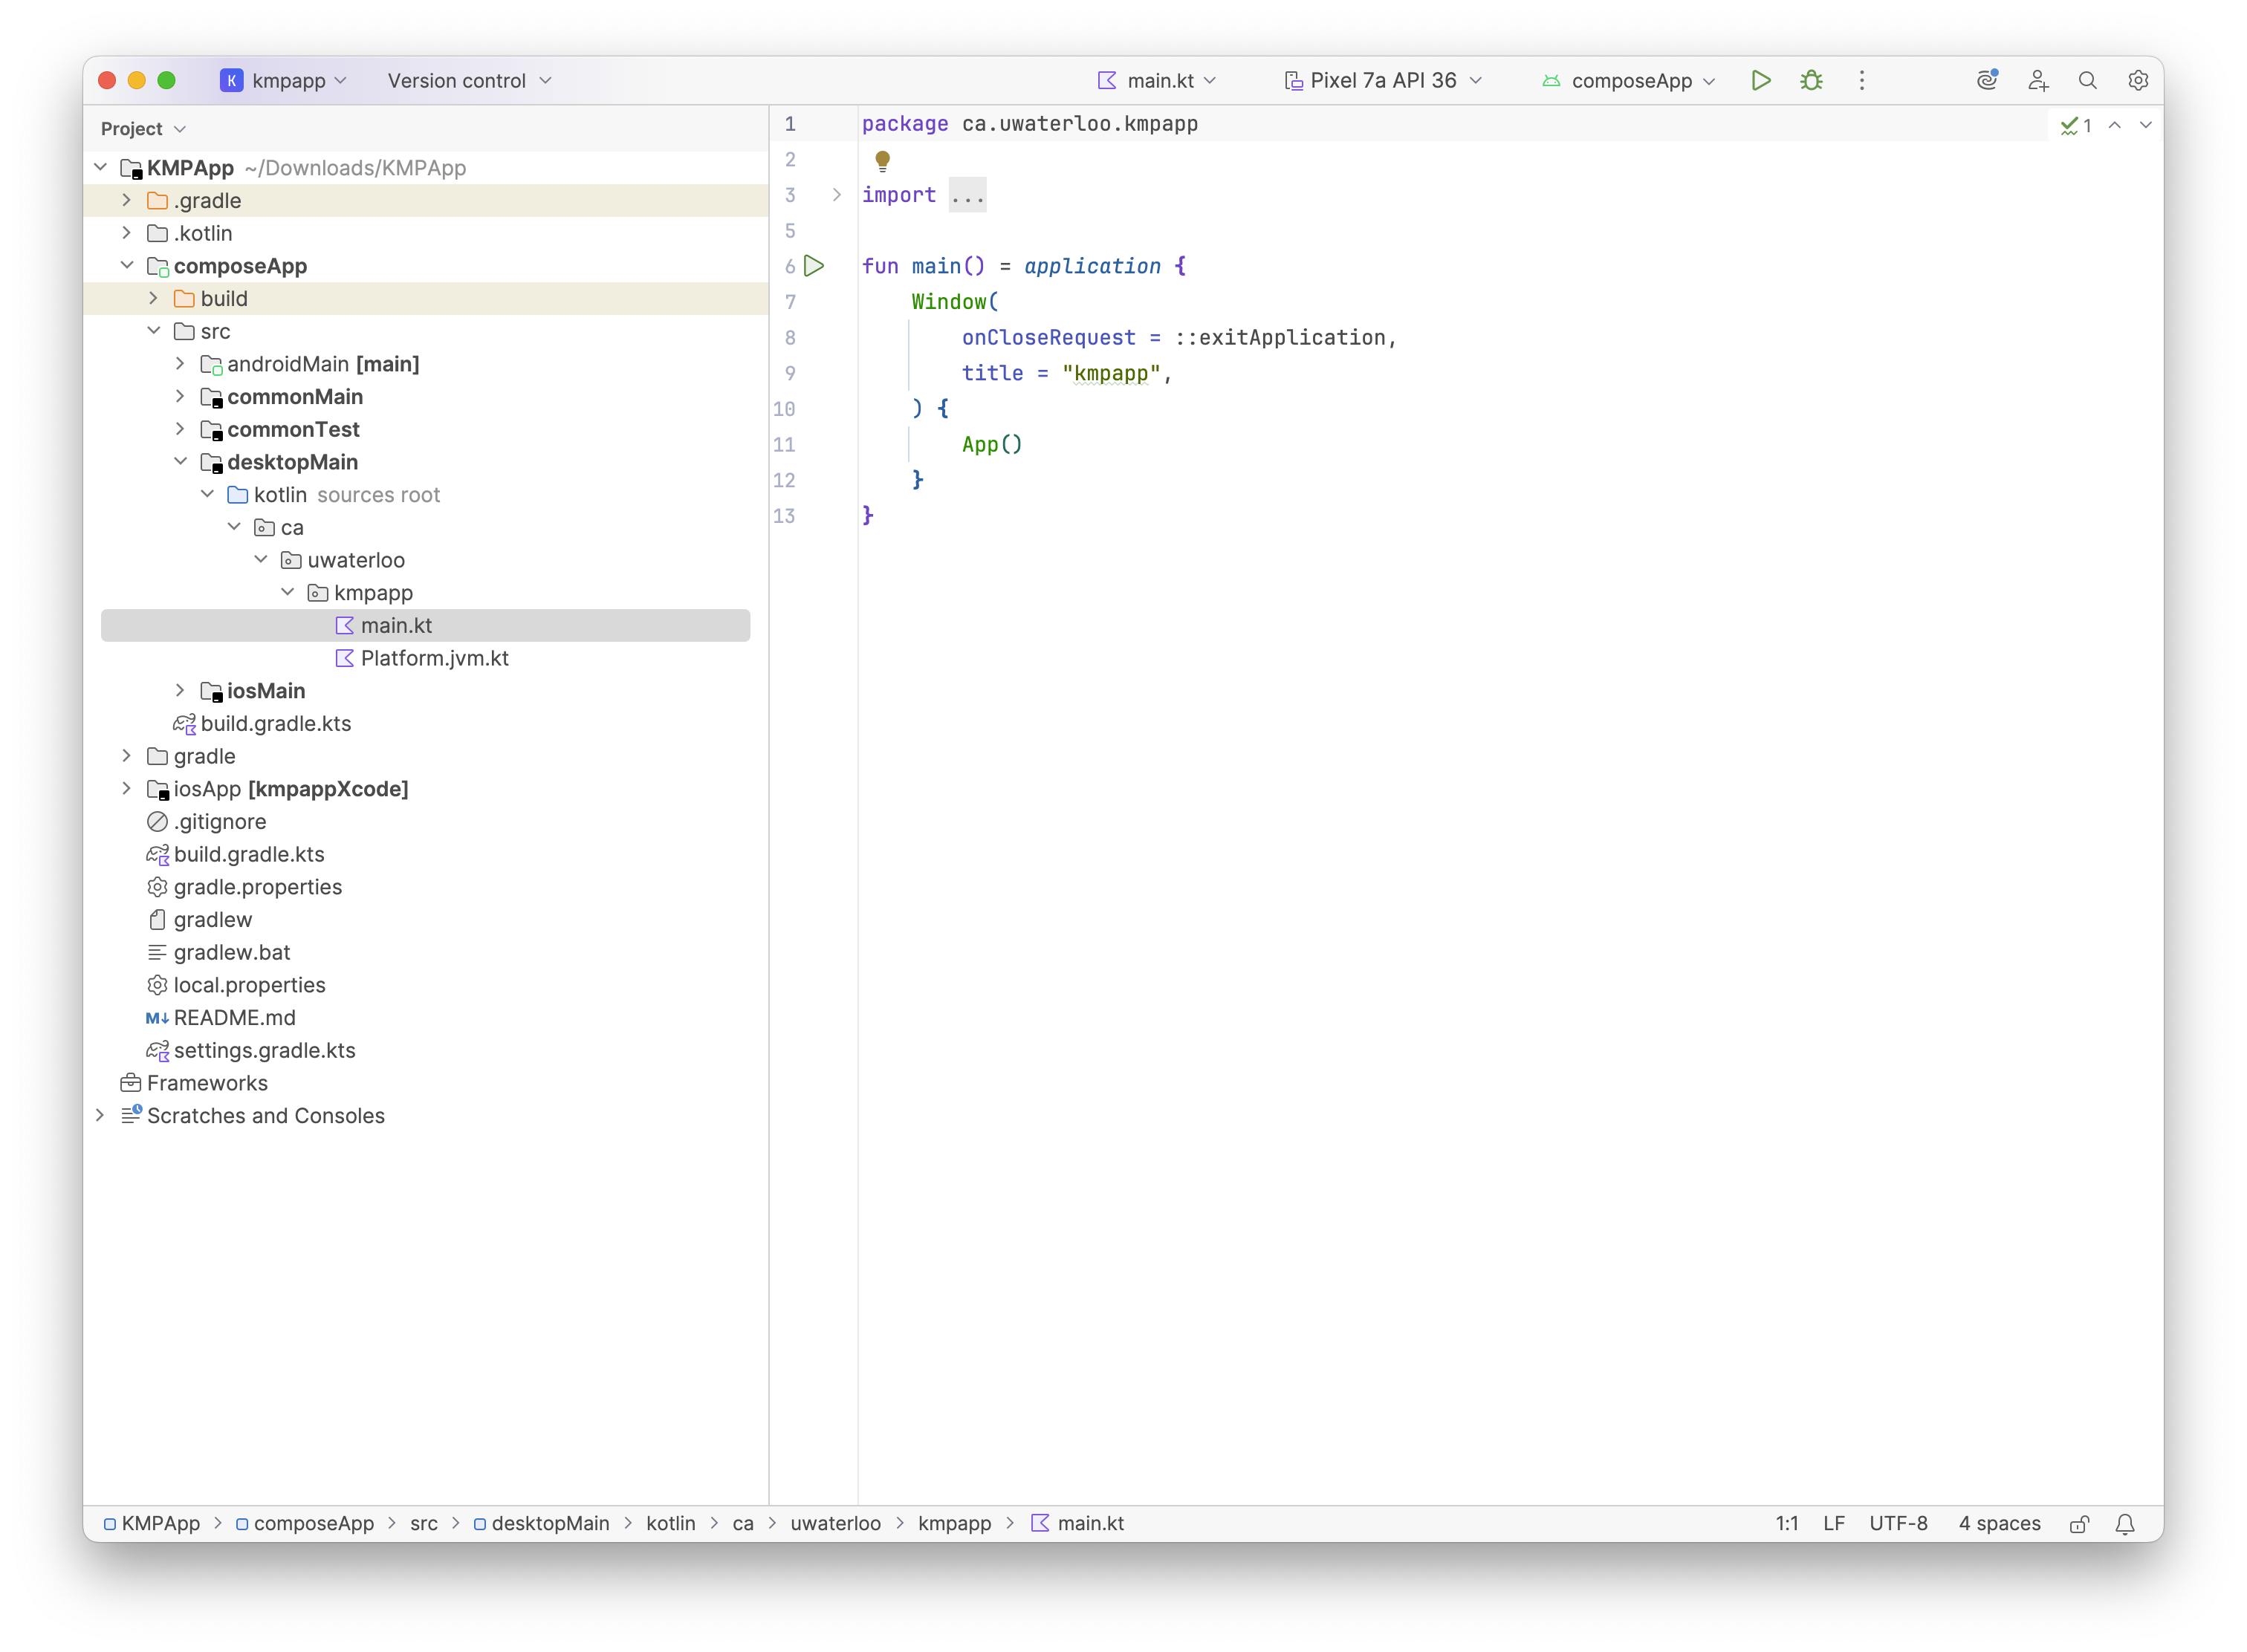2247x1652 pixels.
Task: Start Code With Me via add-user icon
Action: 2038,80
